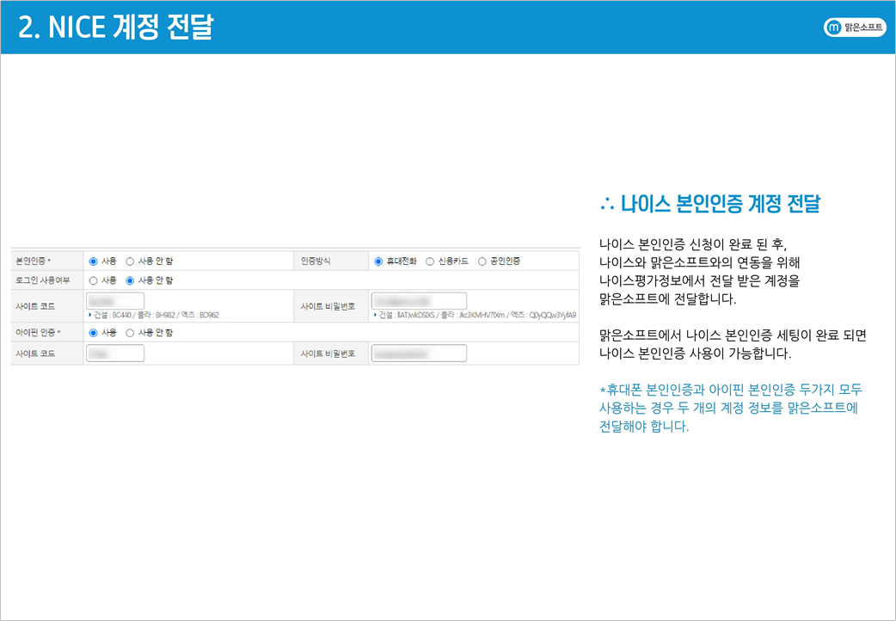Focus the 본인인증 사이트 코드 input field
This screenshot has width=896, height=621.
115,301
